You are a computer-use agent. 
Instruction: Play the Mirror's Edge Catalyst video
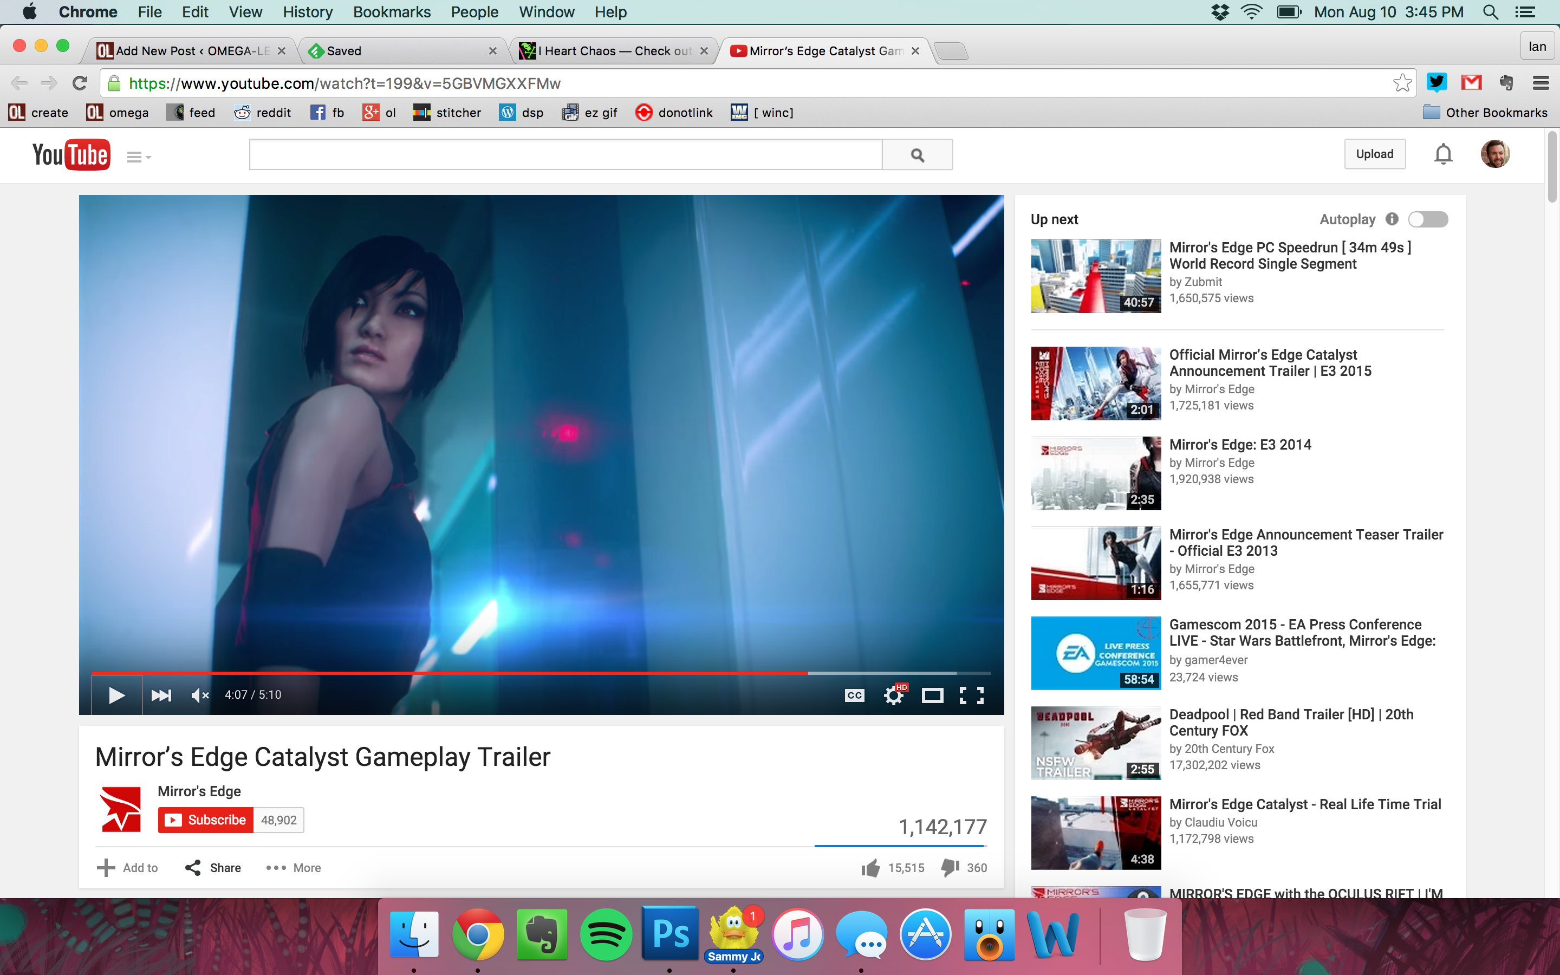(x=116, y=695)
